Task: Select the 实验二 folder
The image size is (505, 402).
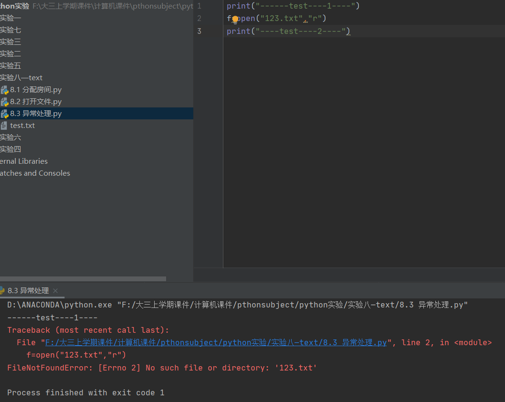Action: pos(11,54)
